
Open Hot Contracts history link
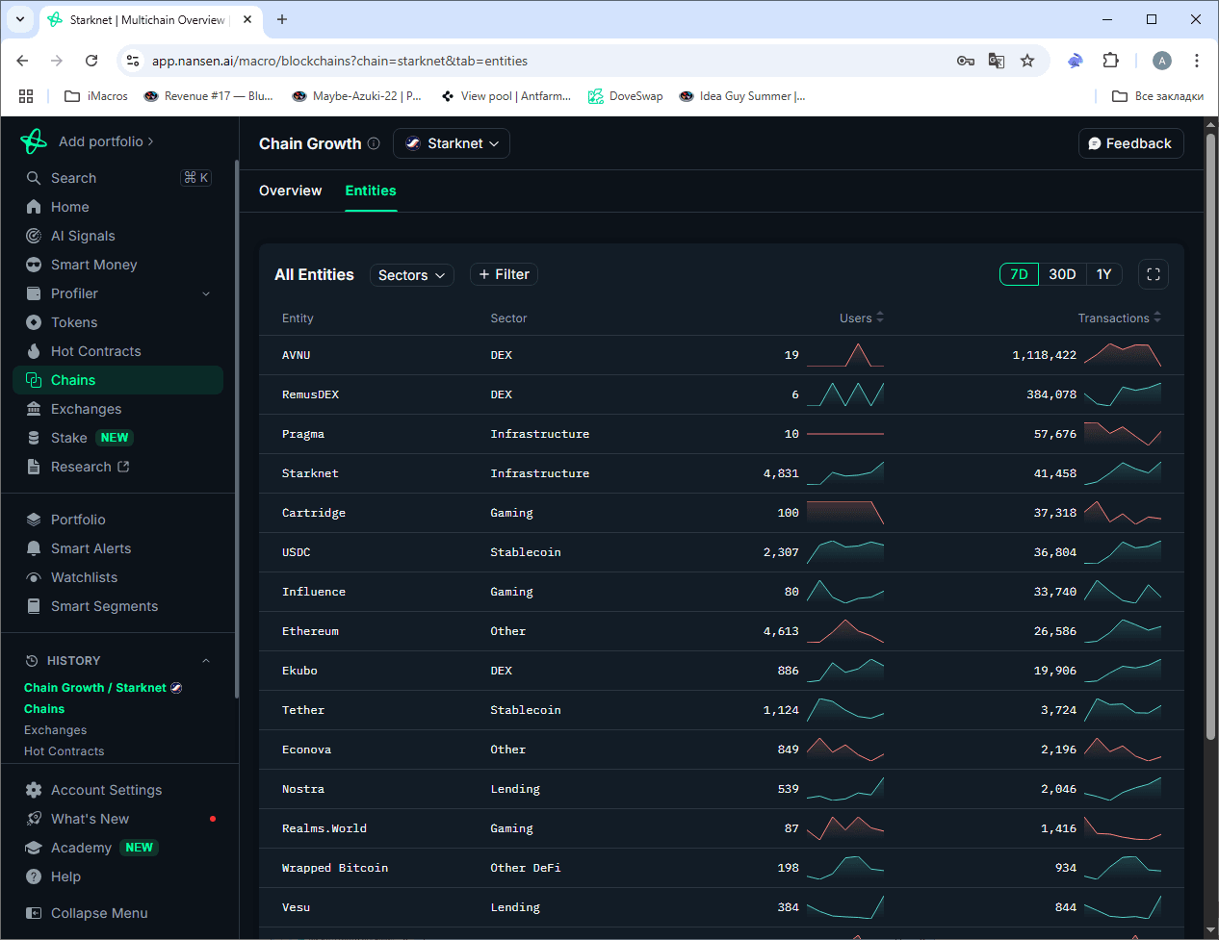pyautogui.click(x=64, y=751)
